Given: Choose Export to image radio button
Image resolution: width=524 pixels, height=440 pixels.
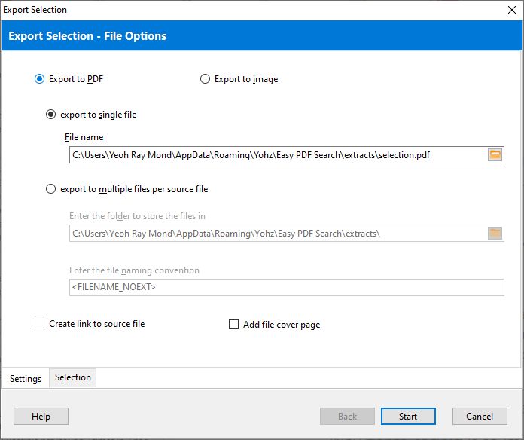Looking at the screenshot, I should click(x=205, y=79).
